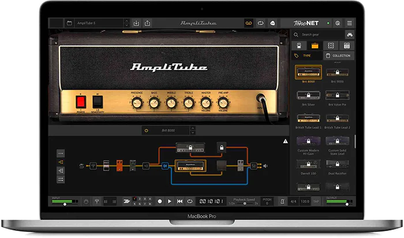
Task: Click the TREBLE knob
Action: (189, 103)
